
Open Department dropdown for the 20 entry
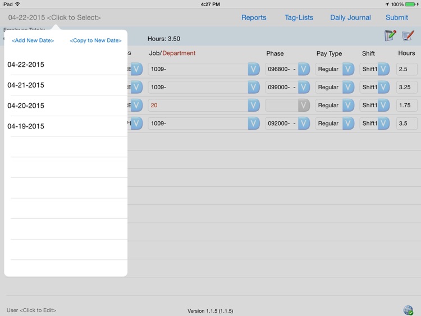254,106
